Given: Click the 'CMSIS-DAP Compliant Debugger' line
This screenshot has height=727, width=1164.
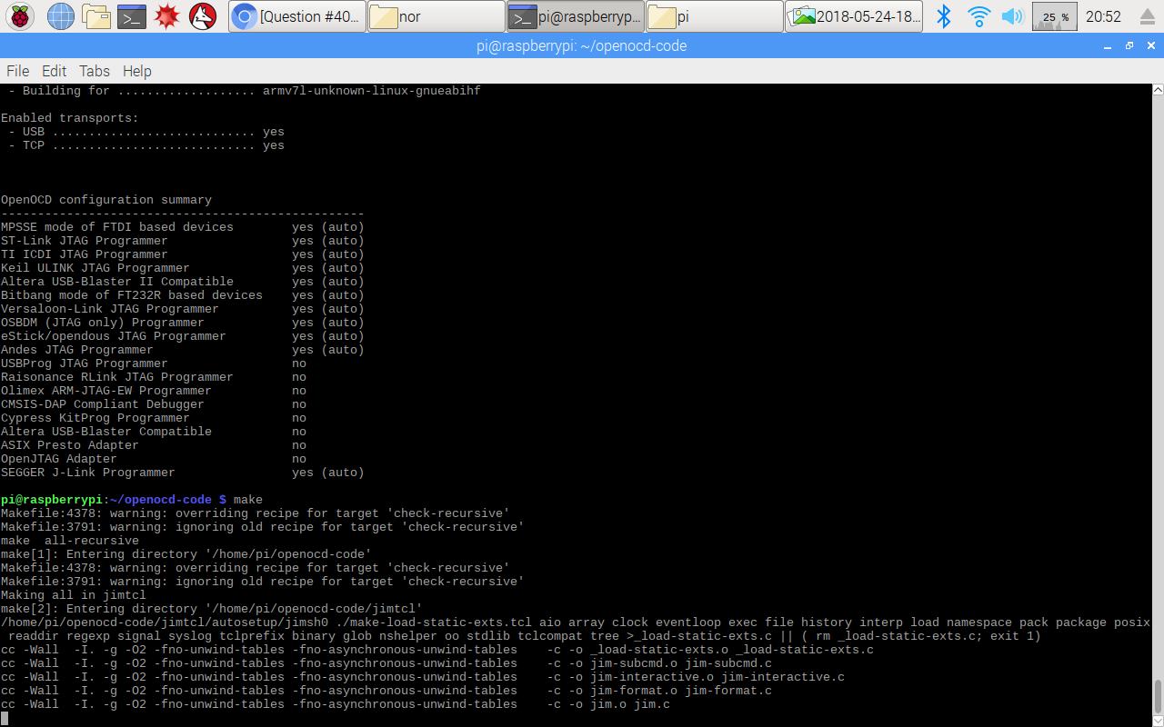Looking at the screenshot, I should (154, 404).
